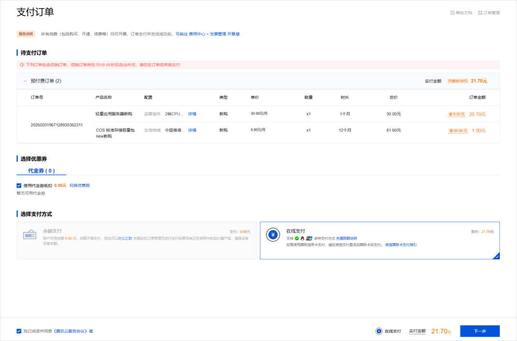Open 详情 for COS 标准存储容量包 configuration
Image resolution: width=517 pixels, height=341 pixels.
click(191, 130)
